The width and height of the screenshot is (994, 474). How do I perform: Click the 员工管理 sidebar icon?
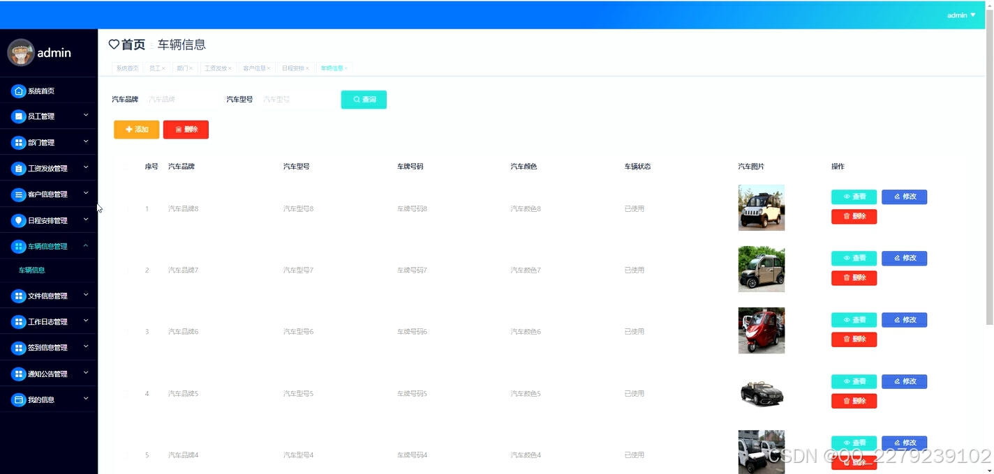(18, 116)
